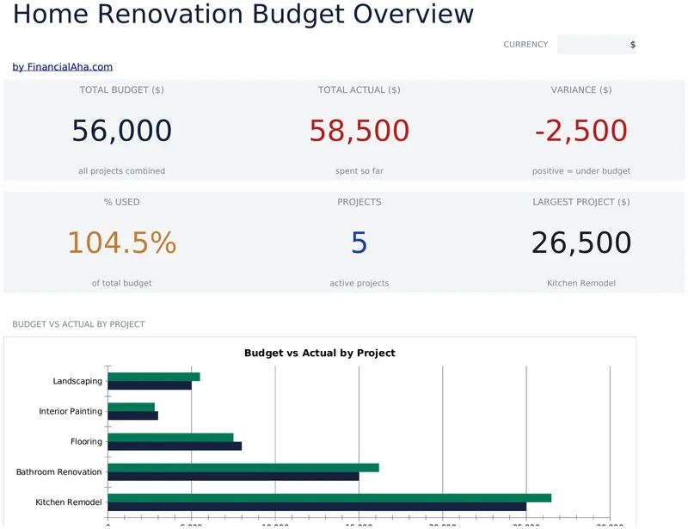Click the VARIANCE ($) heading
Viewport: 688px width, 529px height.
click(581, 90)
